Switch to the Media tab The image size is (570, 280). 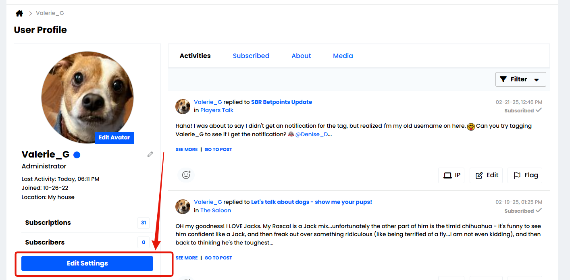[x=343, y=56]
